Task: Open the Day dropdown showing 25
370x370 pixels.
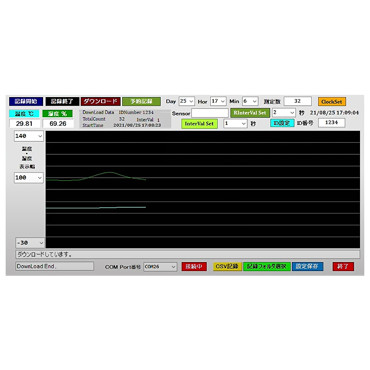Action: (187, 101)
